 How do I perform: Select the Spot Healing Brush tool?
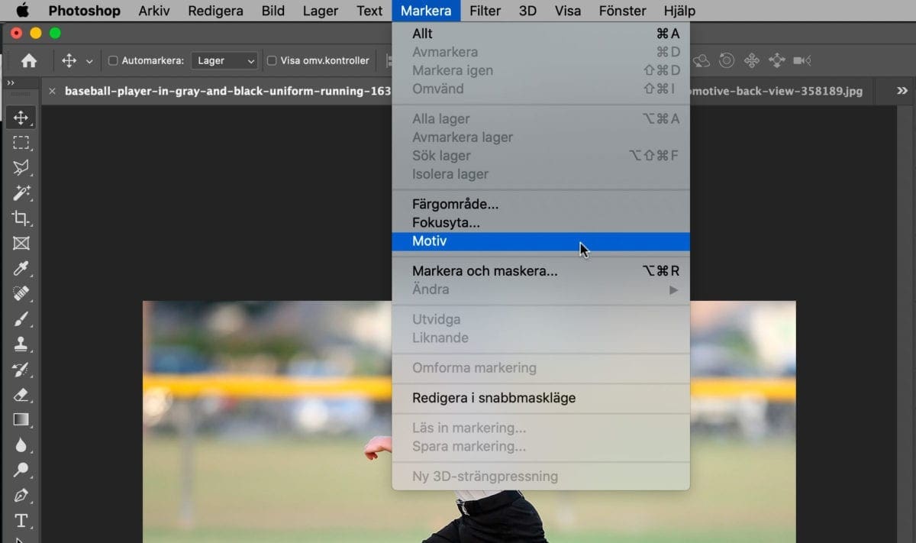coord(21,294)
